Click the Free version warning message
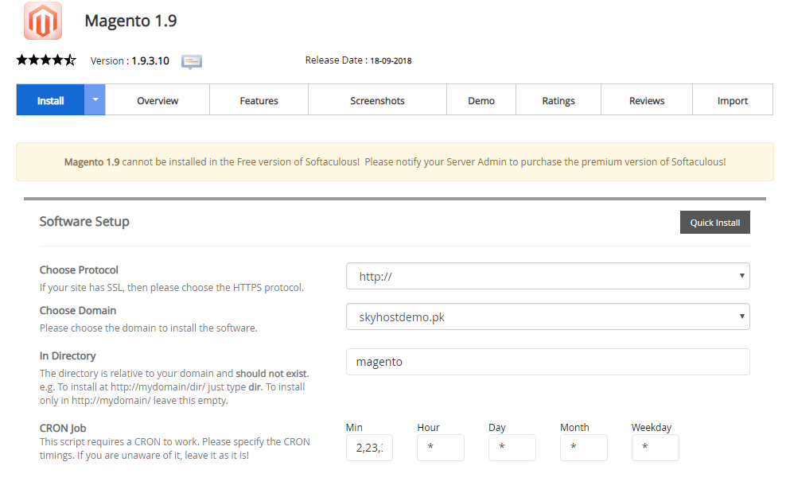The width and height of the screenshot is (786, 493). pyautogui.click(x=395, y=162)
